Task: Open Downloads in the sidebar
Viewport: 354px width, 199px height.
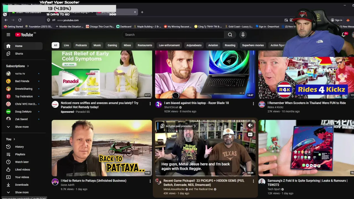Action: [x=23, y=185]
